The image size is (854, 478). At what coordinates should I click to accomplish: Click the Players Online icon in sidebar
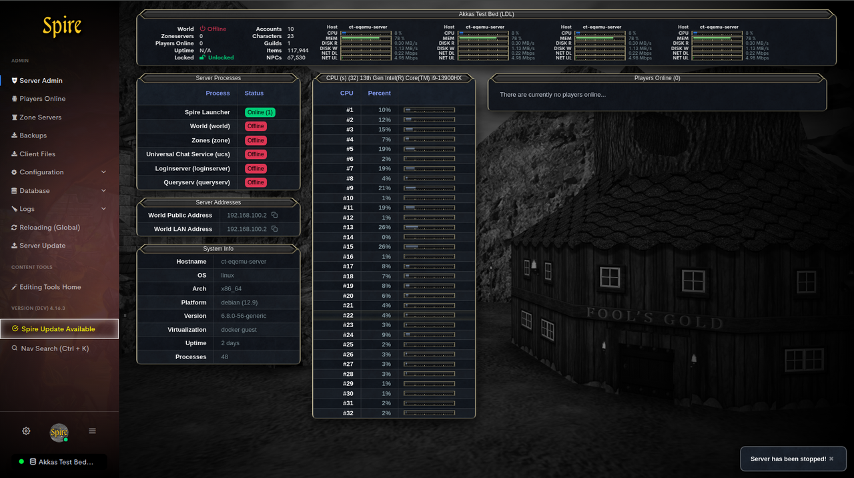point(14,99)
